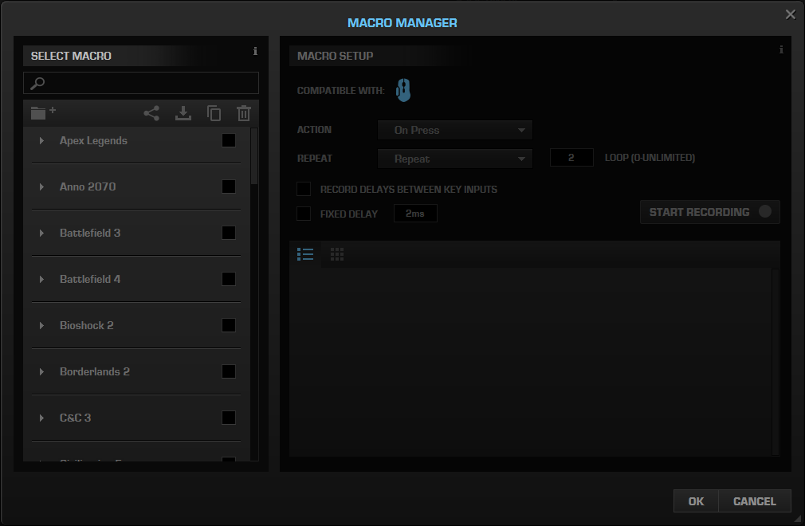This screenshot has width=805, height=526.
Task: Tick the Apex Legends checkbox
Action: (x=229, y=140)
